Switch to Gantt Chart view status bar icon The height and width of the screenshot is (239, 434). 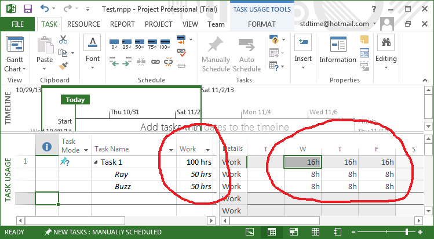tap(250, 232)
